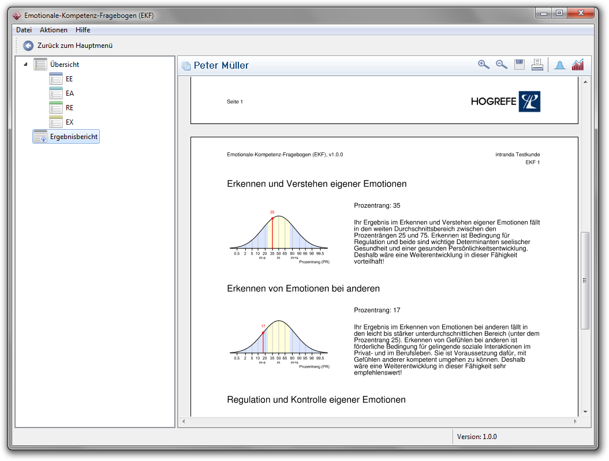Click the bell curve chart marked 35
The image size is (609, 461).
coord(279,237)
